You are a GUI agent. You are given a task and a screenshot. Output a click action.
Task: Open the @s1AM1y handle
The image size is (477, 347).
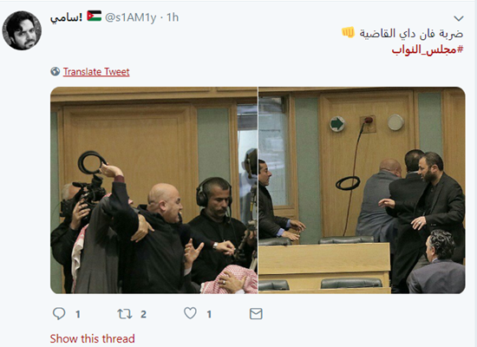[130, 17]
